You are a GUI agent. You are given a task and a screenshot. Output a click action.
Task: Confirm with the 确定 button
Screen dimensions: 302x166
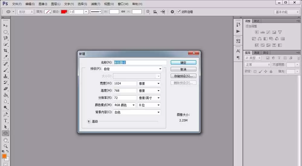183,62
